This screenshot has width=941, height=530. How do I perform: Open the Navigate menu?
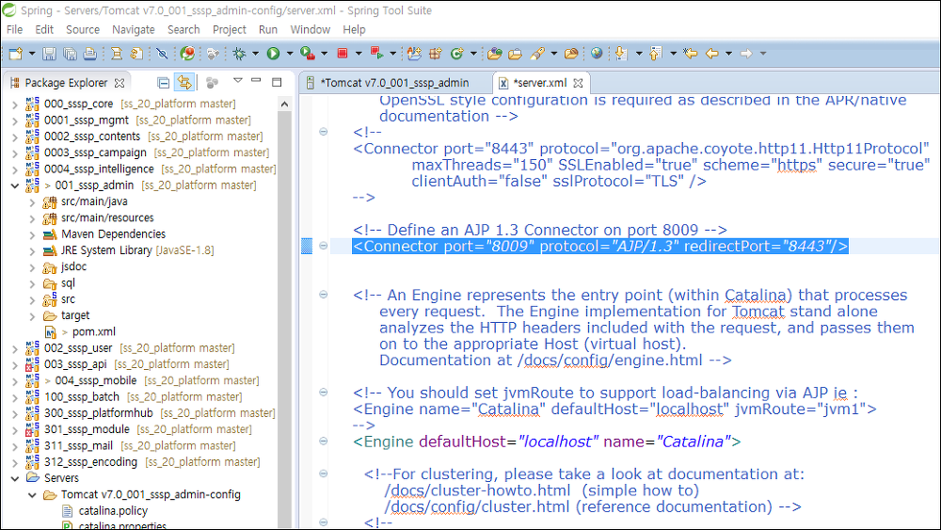134,29
